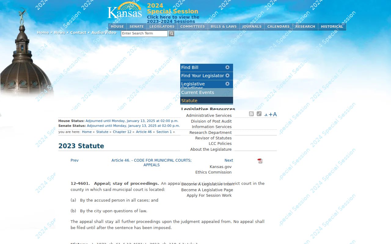Open the HISTORICAL menu

click(x=332, y=27)
